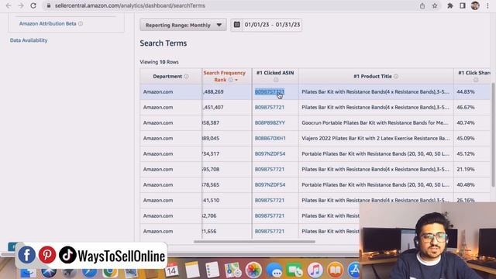Select the click share value 21.19%
This screenshot has height=279, width=496.
tap(466, 169)
